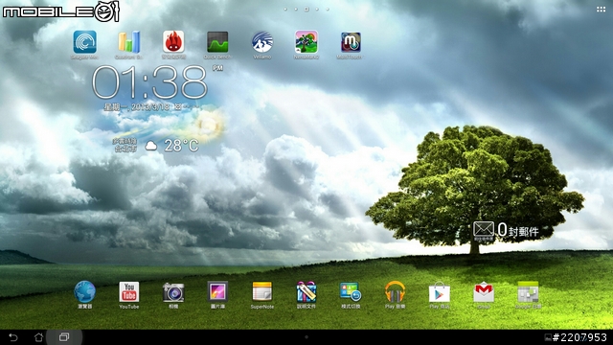The width and height of the screenshot is (613, 345).
Task: Open the AnTuTu benchmark app
Action: tap(173, 42)
